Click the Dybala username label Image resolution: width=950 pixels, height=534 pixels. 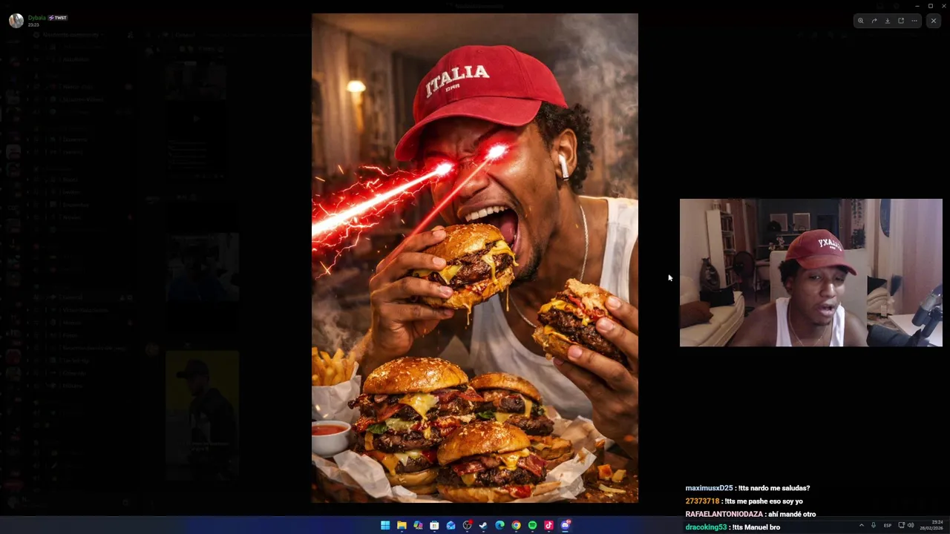(x=36, y=17)
